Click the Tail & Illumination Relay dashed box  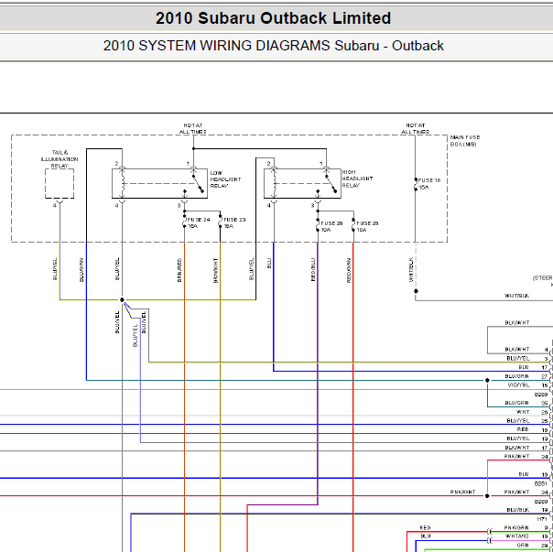pos(60,183)
